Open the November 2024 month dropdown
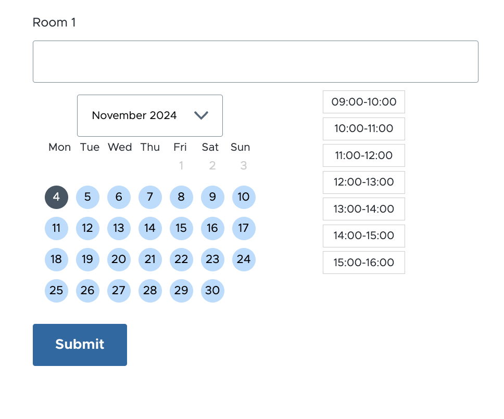The image size is (504, 419). tap(150, 115)
